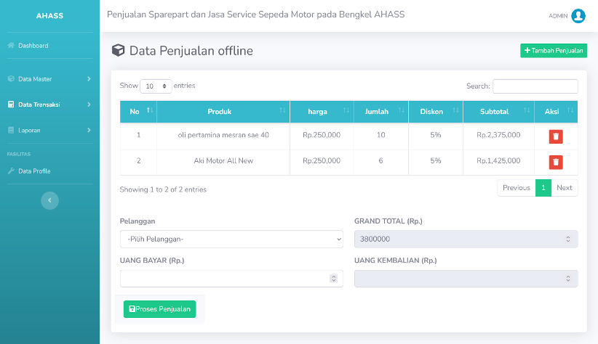Viewport: 598px width, 344px height.
Task: Go to the Next page of entries
Action: point(565,188)
